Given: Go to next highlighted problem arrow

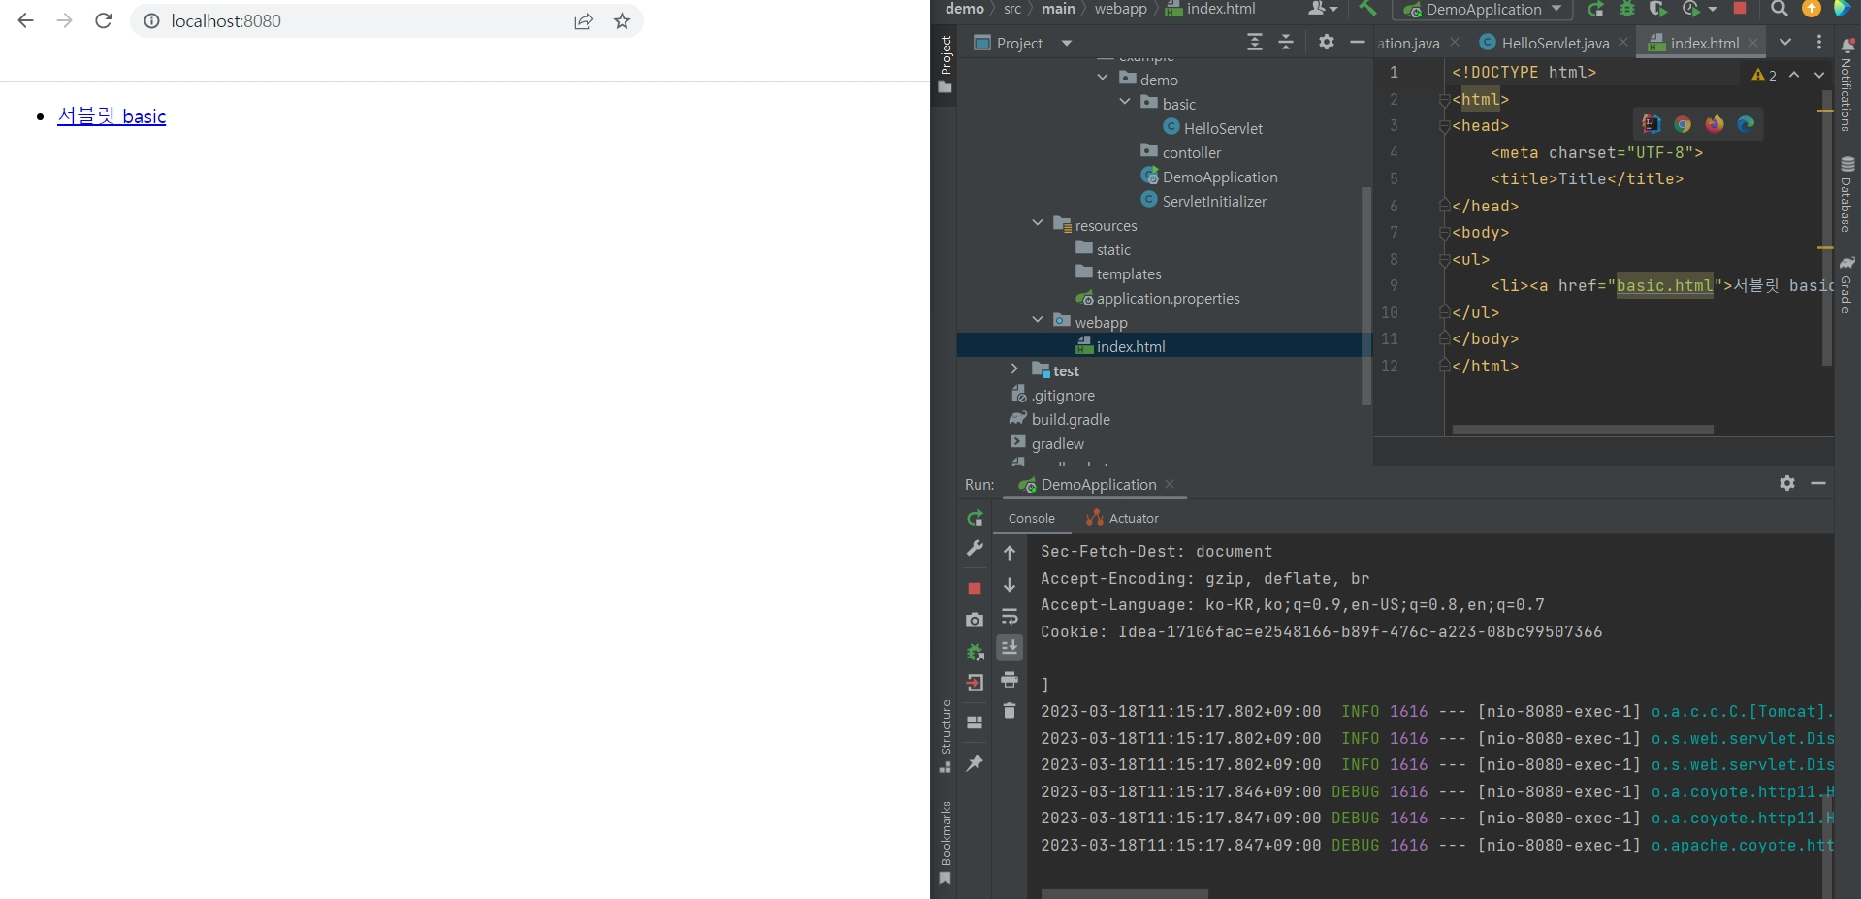Looking at the screenshot, I should 1819,75.
